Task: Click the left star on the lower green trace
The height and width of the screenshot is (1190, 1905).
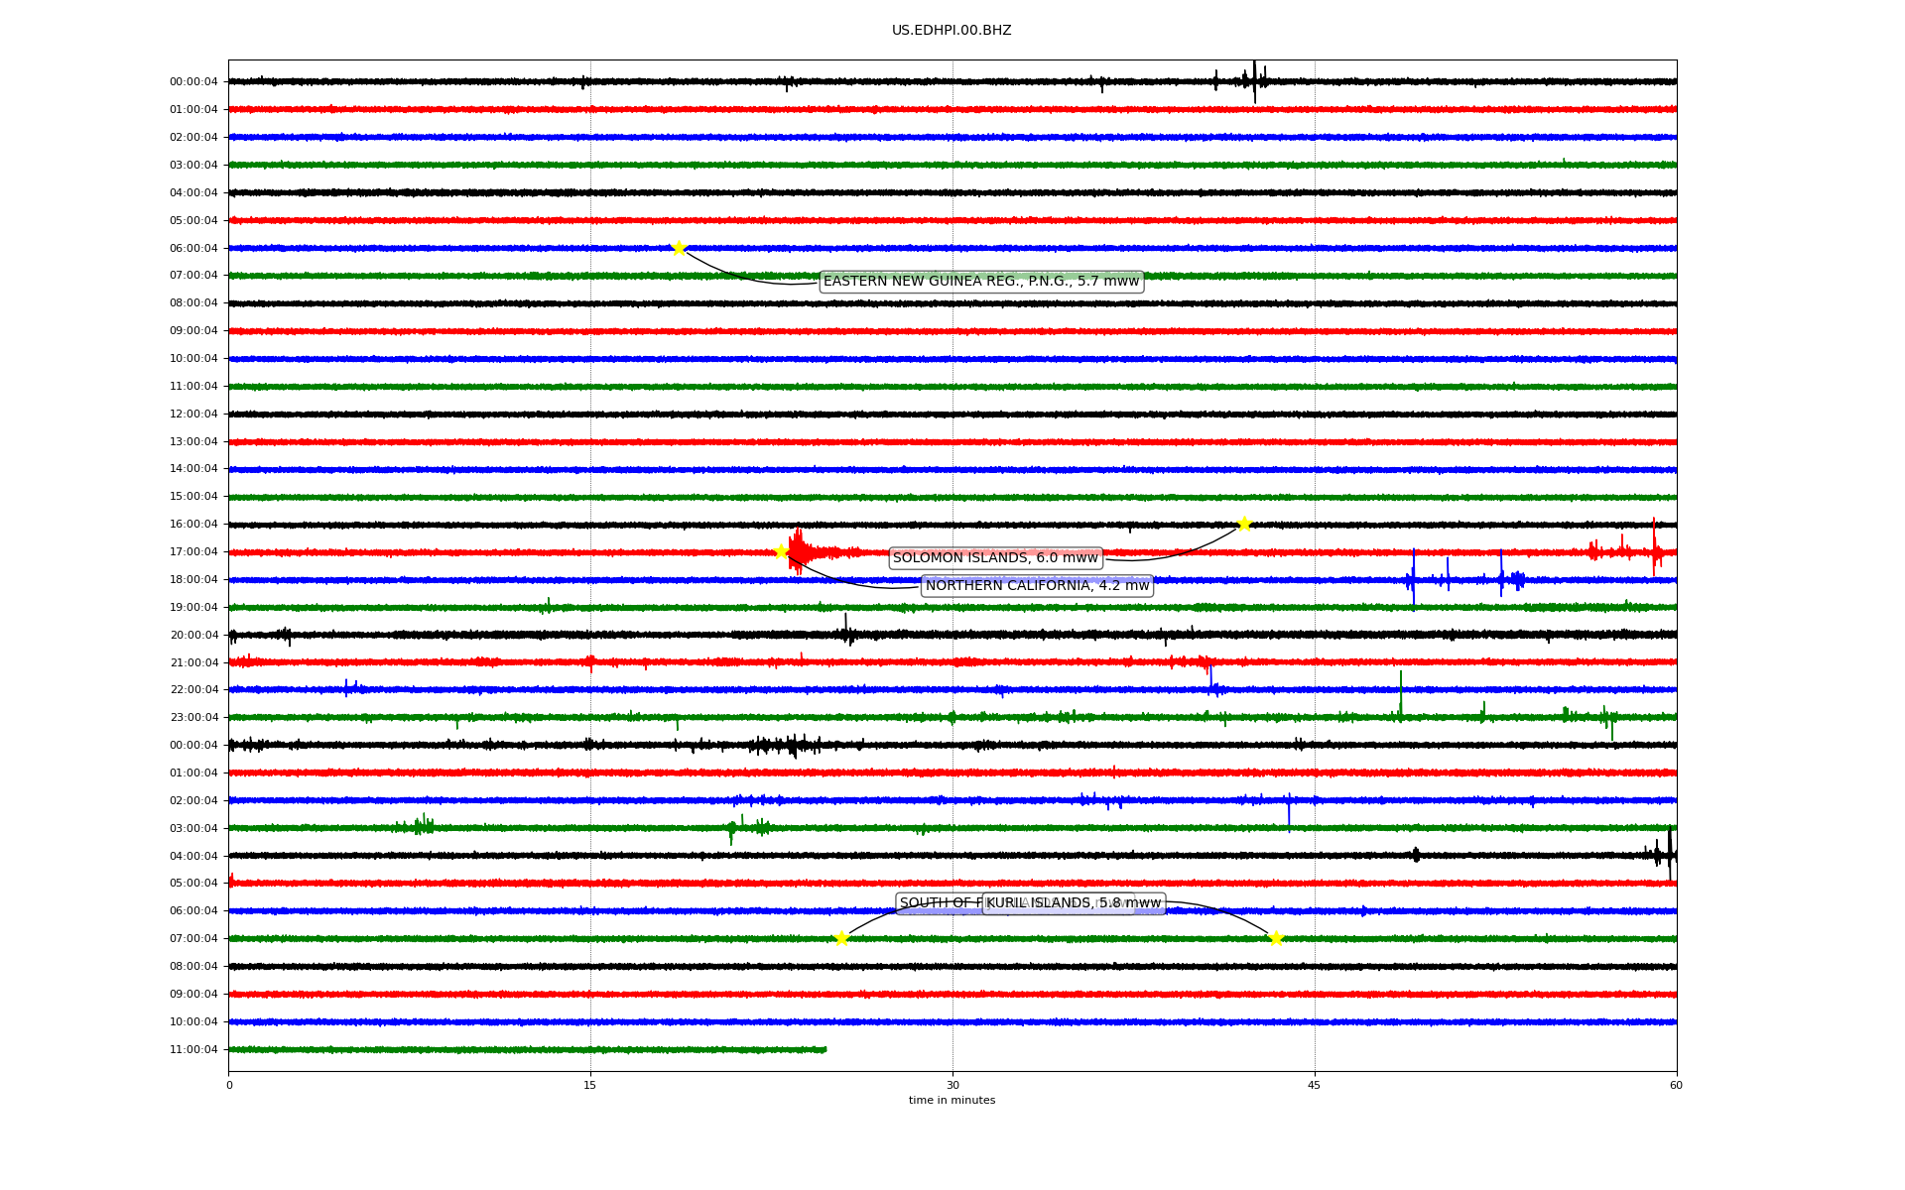Action: (x=841, y=938)
